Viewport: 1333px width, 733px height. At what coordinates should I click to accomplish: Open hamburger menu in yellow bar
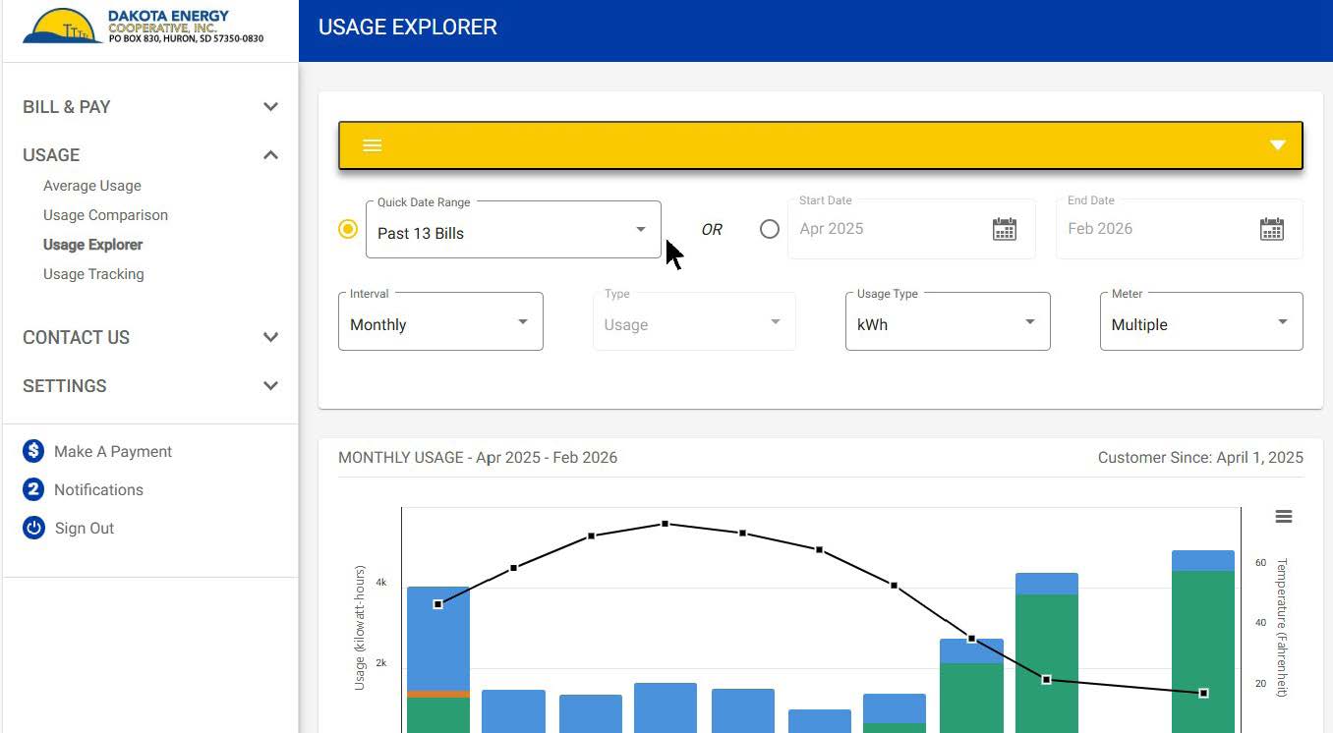(x=372, y=145)
